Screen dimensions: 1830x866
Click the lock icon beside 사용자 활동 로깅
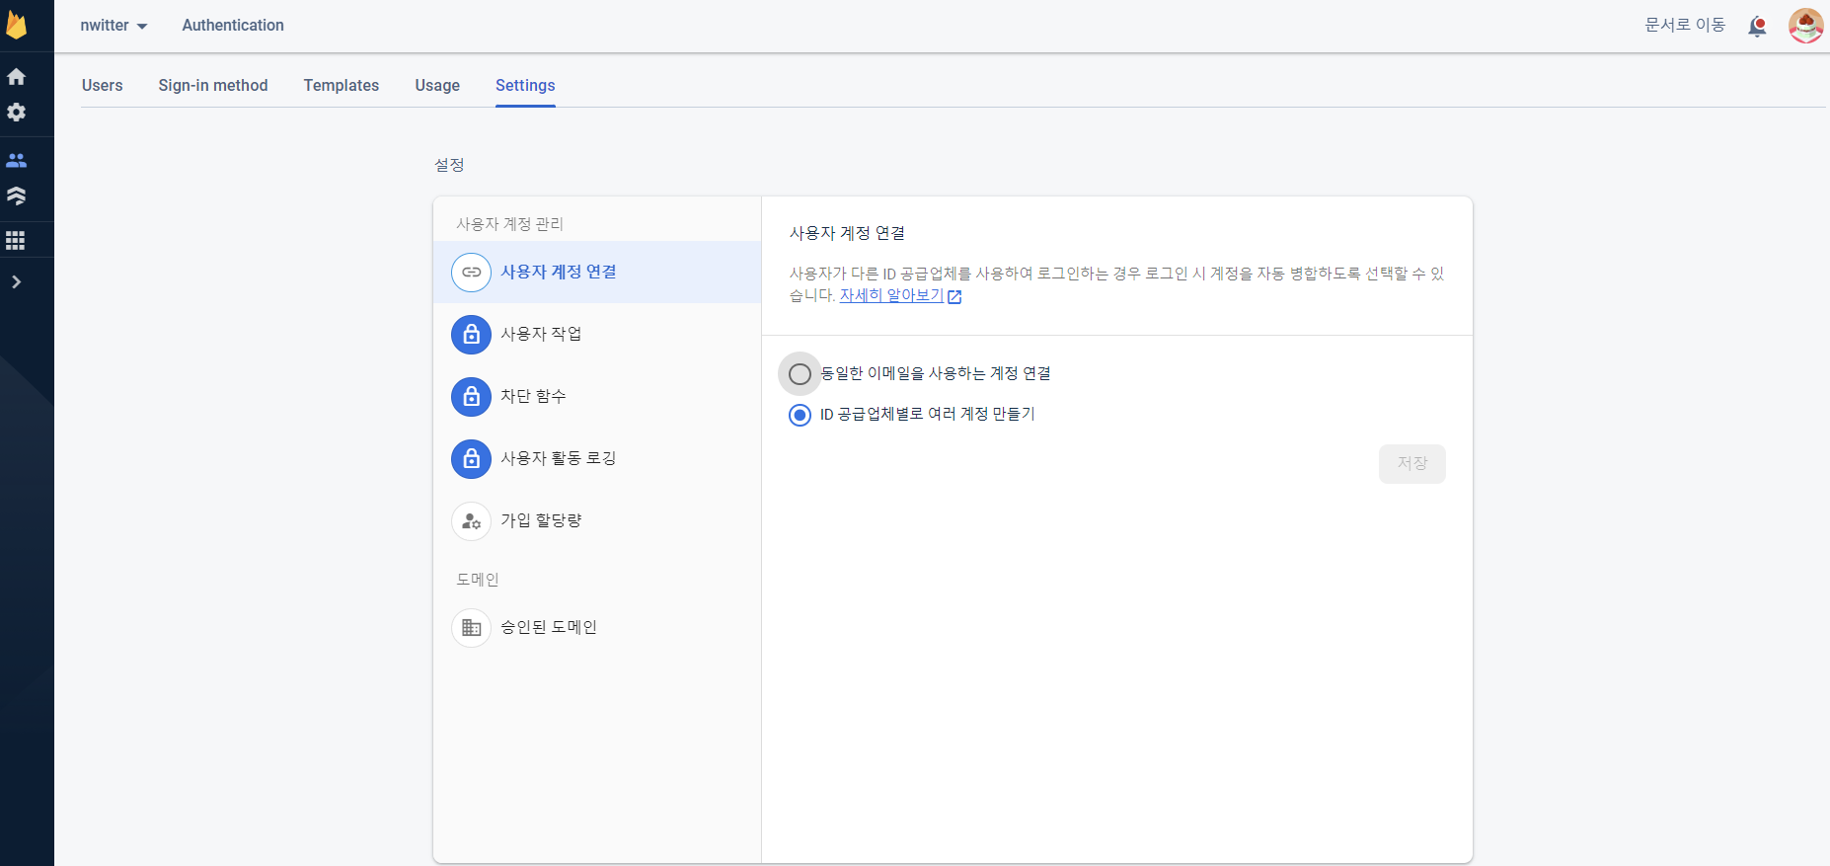tap(472, 459)
